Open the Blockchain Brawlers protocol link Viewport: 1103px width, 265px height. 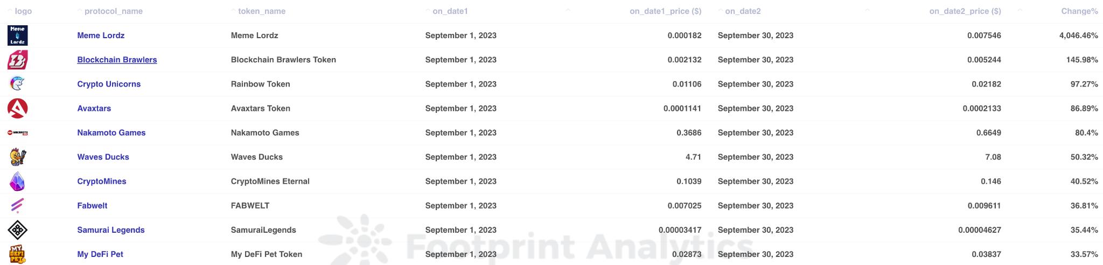(x=117, y=60)
